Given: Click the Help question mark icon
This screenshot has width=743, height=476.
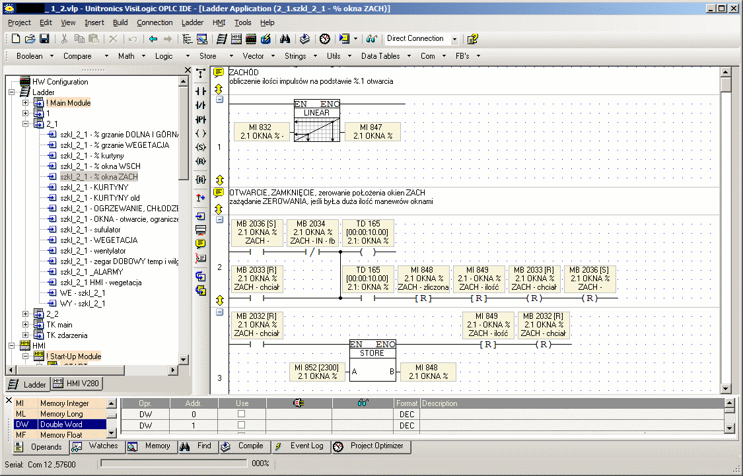Looking at the screenshot, I should (472, 39).
